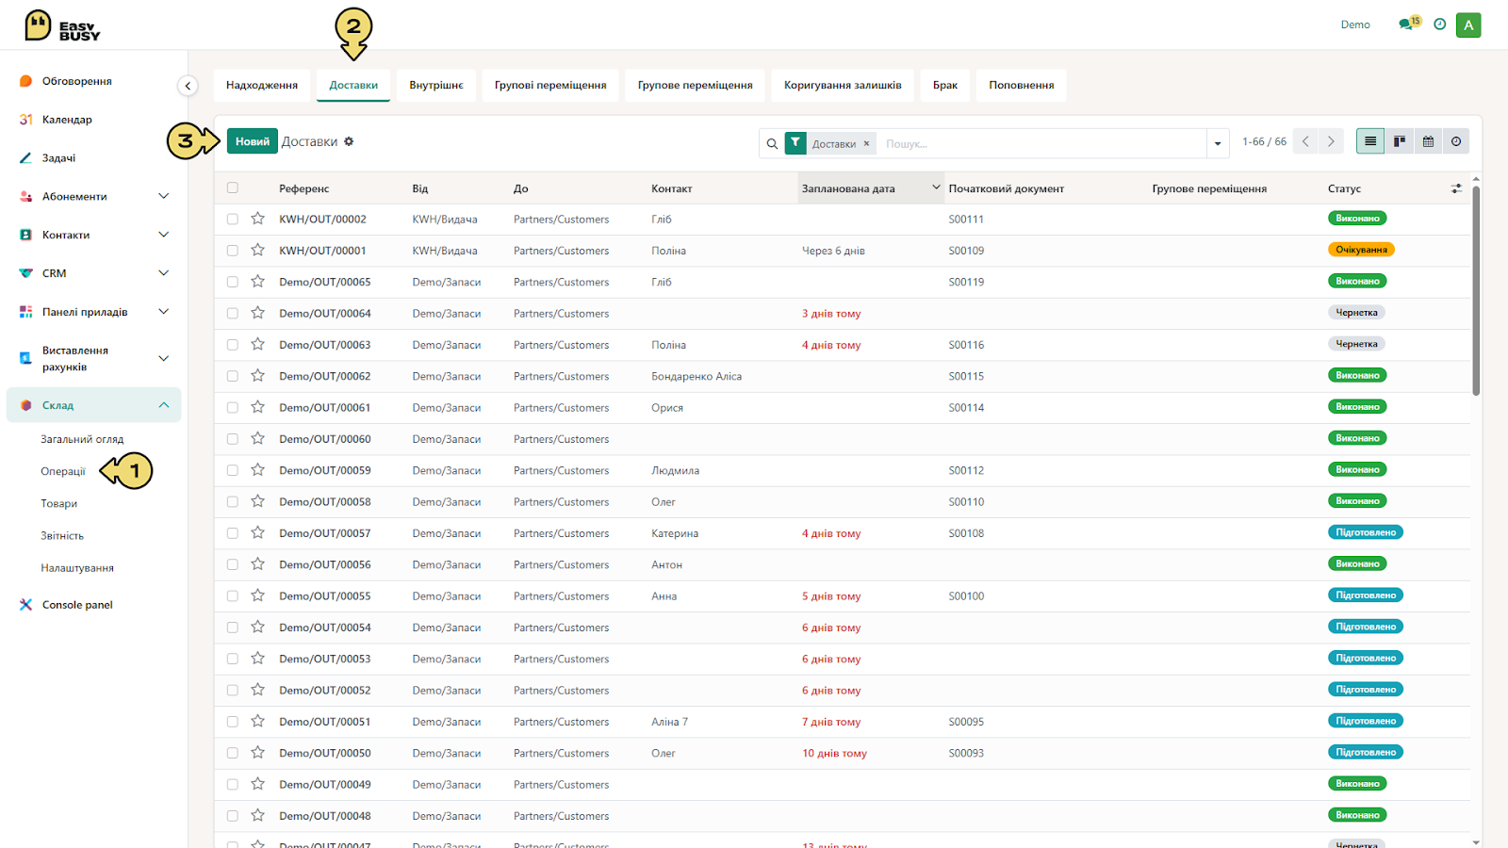Star the KWH/OUT/00002 record

click(x=257, y=219)
